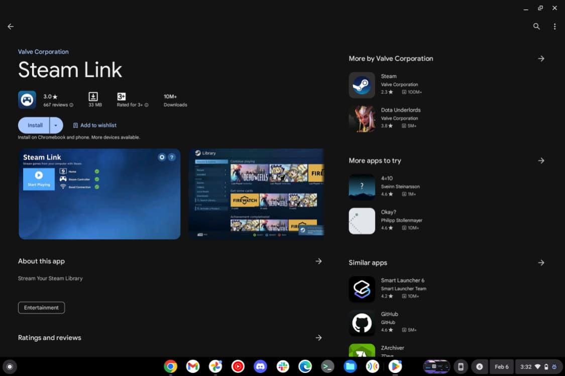
Task: Click the Dota Underlords app icon
Action: pyautogui.click(x=362, y=119)
